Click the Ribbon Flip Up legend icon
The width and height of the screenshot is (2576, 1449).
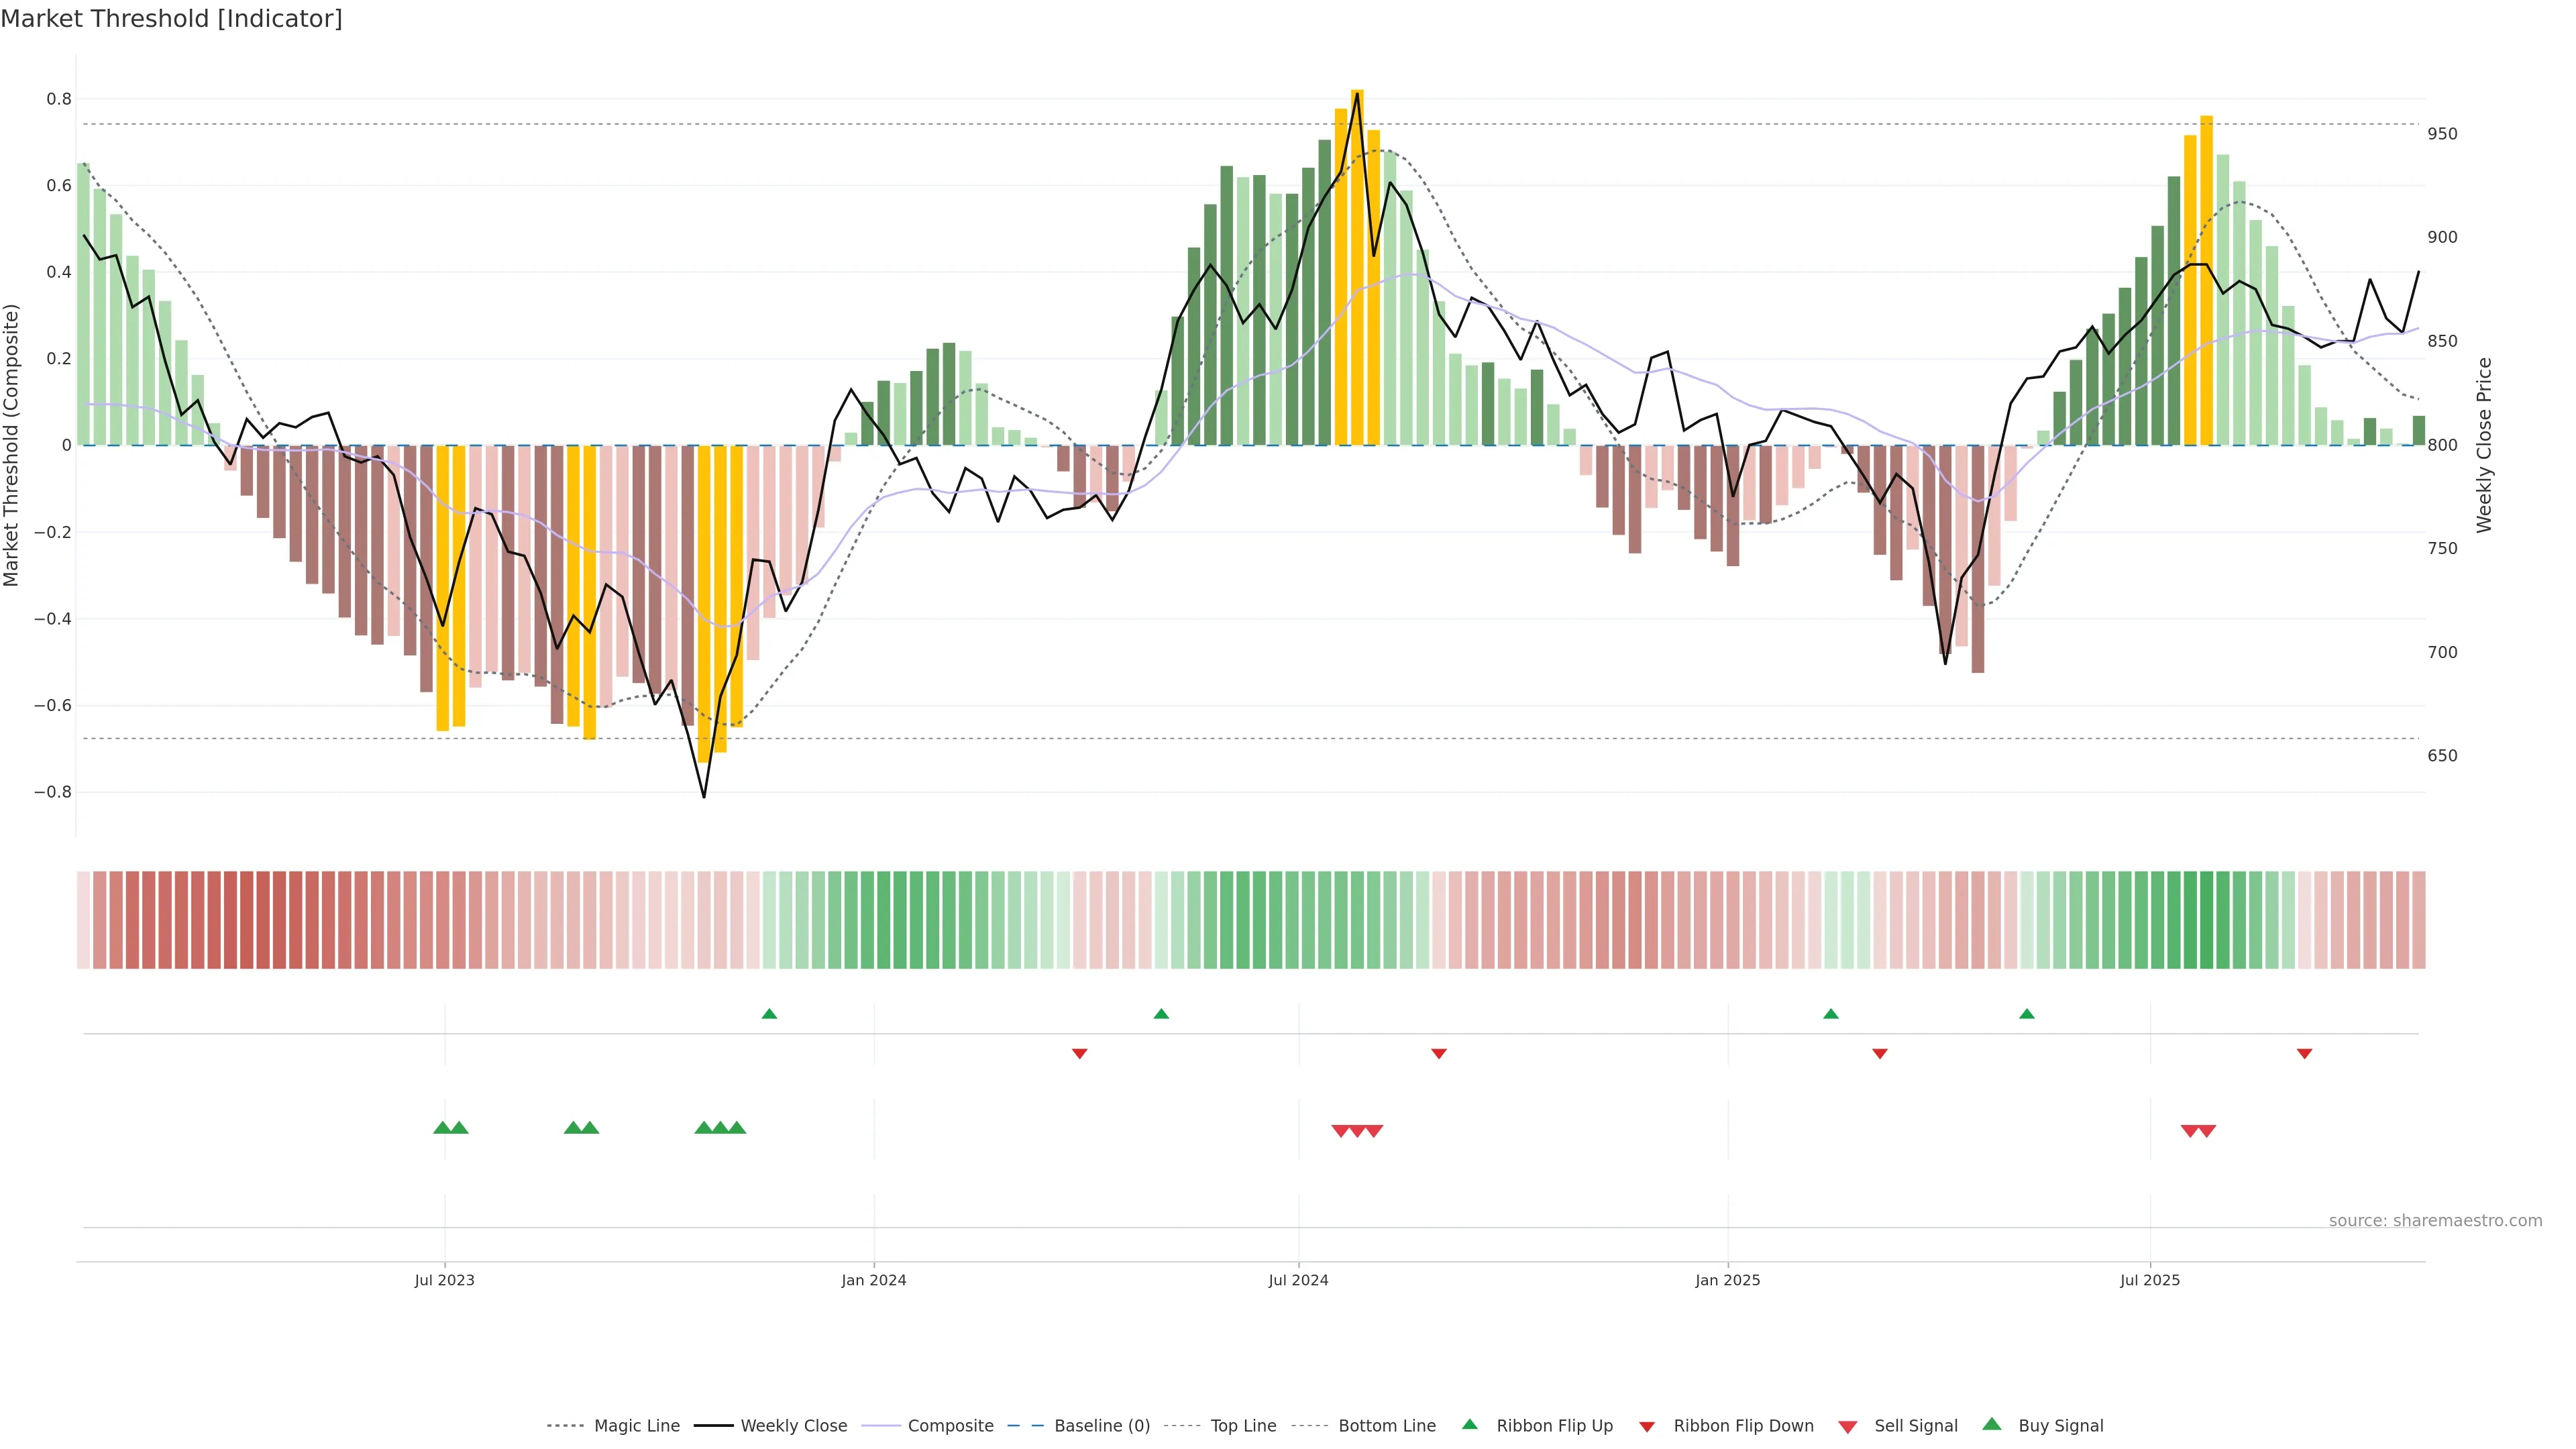(1469, 1424)
